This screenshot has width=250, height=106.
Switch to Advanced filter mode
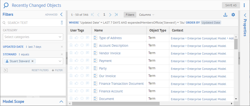51,15
